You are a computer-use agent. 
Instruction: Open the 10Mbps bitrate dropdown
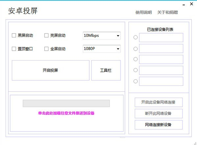(x=102, y=36)
